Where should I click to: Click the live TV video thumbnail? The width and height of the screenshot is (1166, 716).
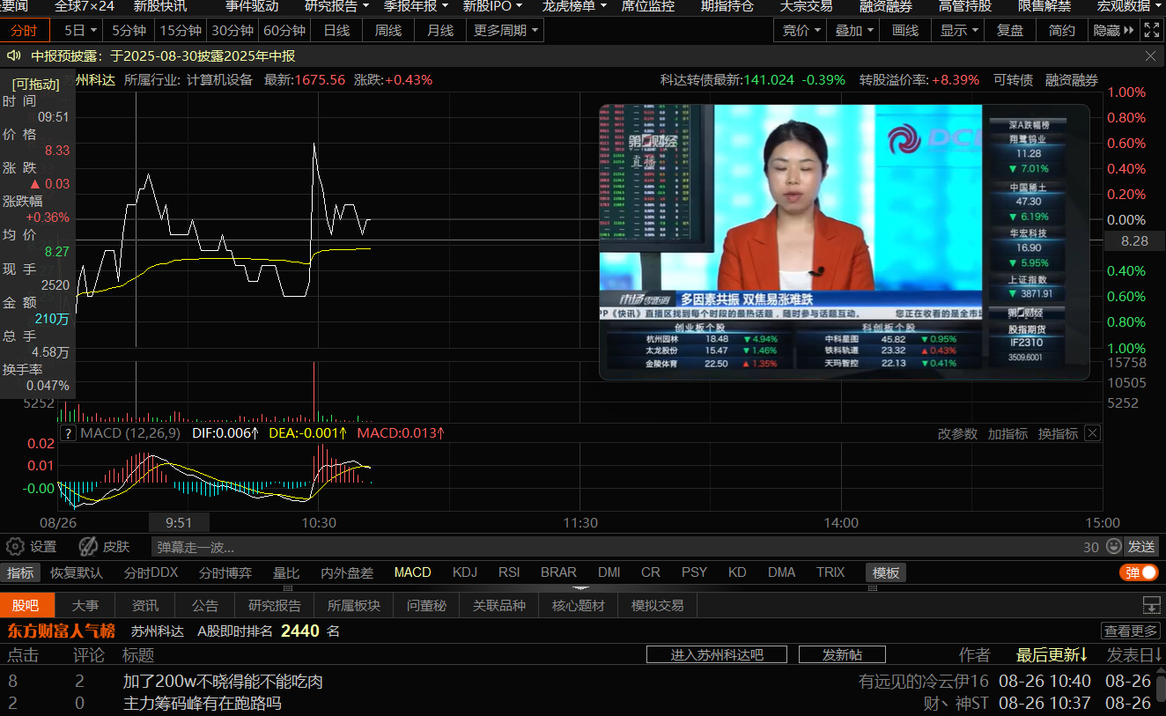click(844, 241)
